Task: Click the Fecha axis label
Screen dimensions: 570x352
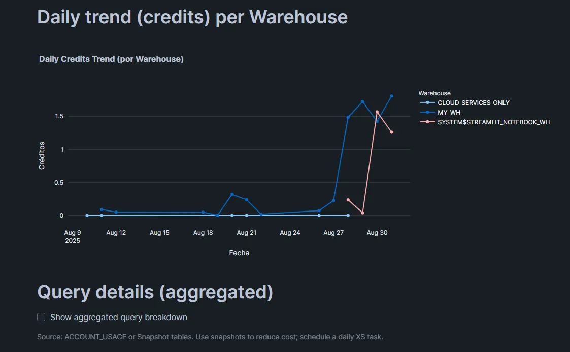Action: tap(239, 252)
